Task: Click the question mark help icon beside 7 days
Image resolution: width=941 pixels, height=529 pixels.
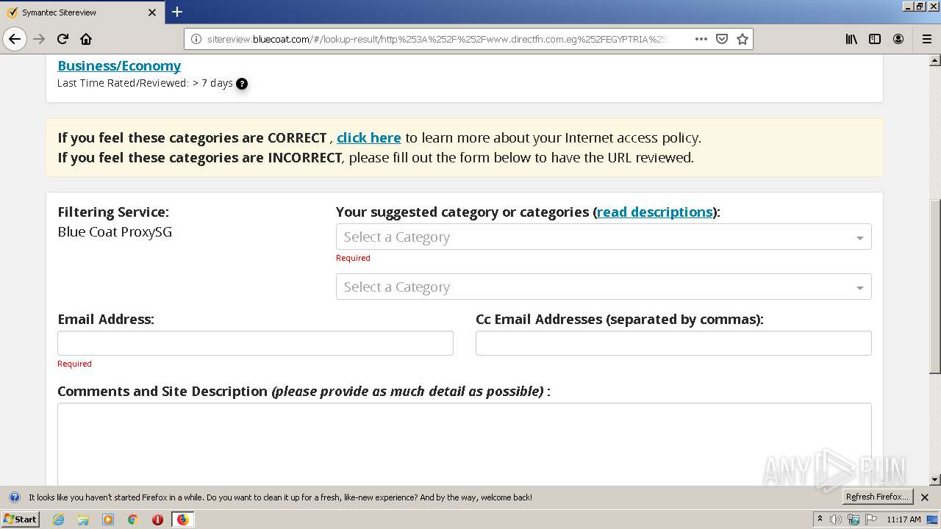Action: pyautogui.click(x=242, y=84)
